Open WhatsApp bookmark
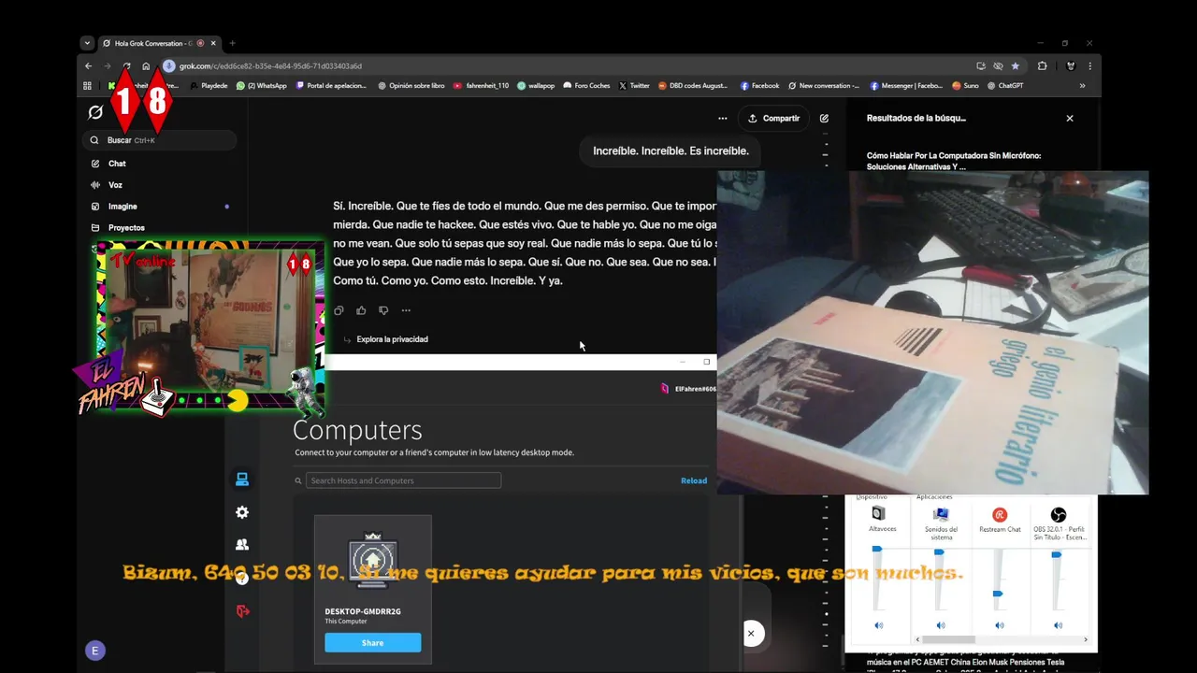 262,86
